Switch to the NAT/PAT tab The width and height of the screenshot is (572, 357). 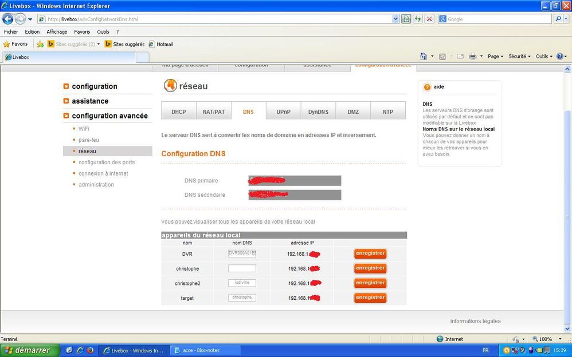coord(214,112)
